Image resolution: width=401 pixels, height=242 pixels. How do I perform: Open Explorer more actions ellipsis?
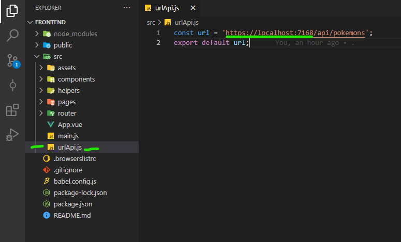tap(127, 8)
